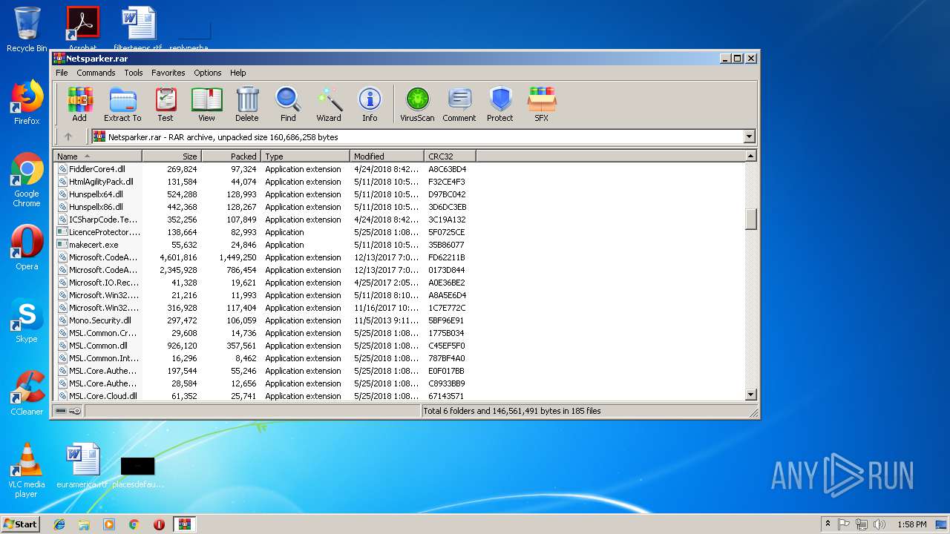Image resolution: width=950 pixels, height=534 pixels.
Task: Open the View toolbar icon
Action: [206, 104]
